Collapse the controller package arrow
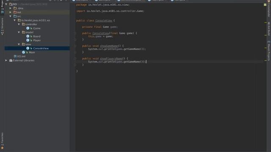This screenshot has height=152, width=271. (x=19, y=24)
